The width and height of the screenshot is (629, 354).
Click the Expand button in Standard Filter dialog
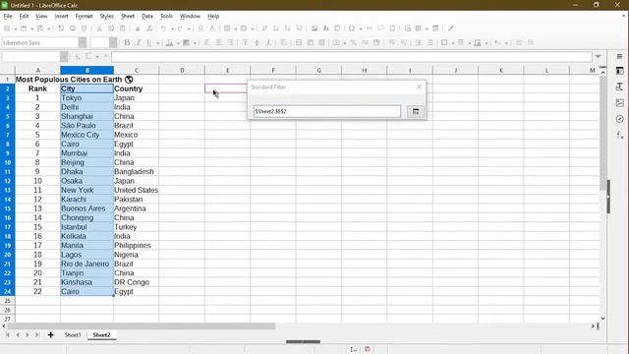point(416,111)
